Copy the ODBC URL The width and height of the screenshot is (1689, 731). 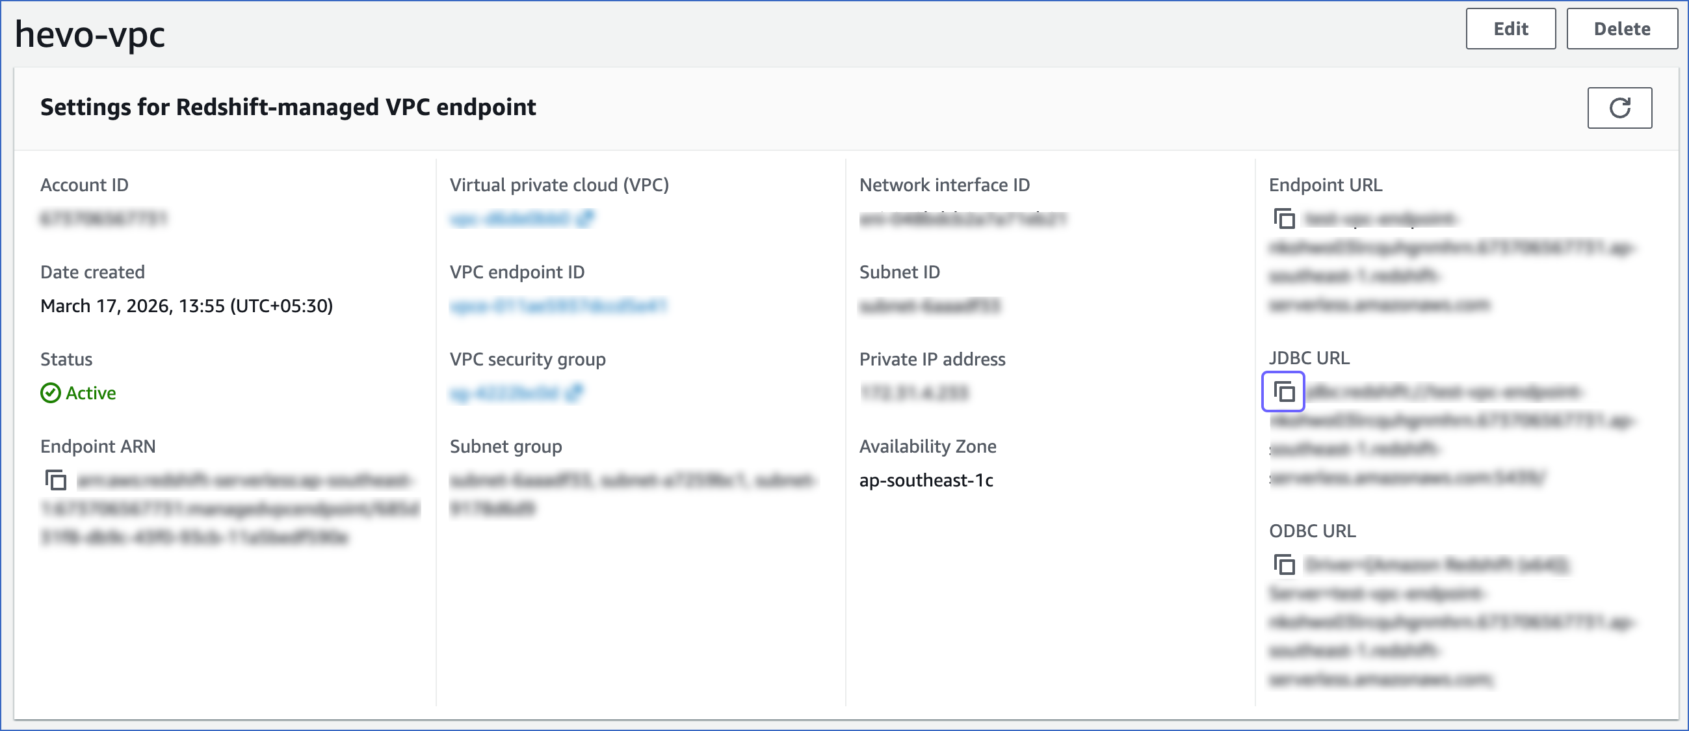pos(1283,565)
